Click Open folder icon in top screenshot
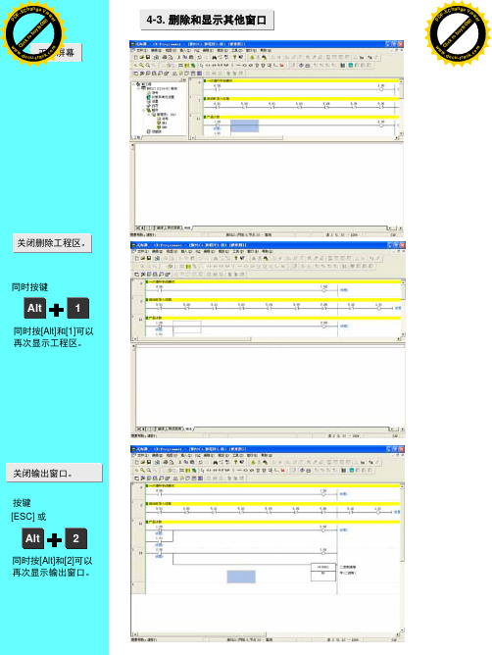The width and height of the screenshot is (492, 655). (141, 57)
